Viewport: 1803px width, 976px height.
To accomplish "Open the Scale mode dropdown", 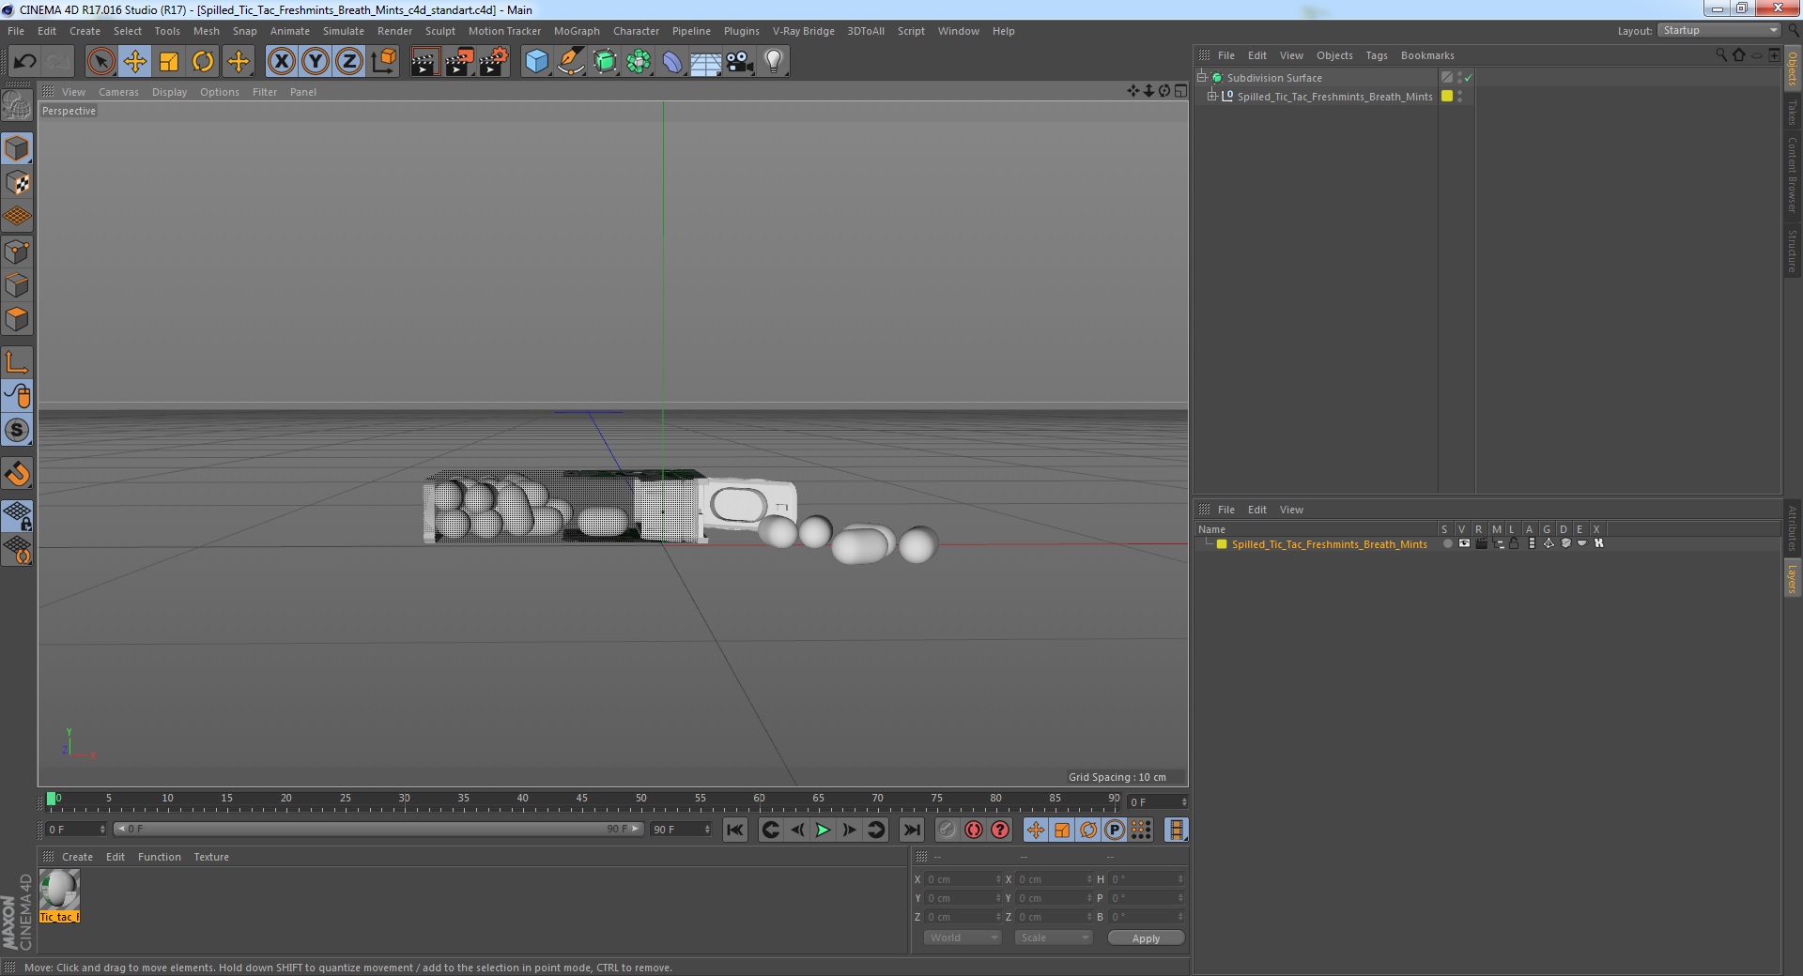I will (x=1054, y=938).
